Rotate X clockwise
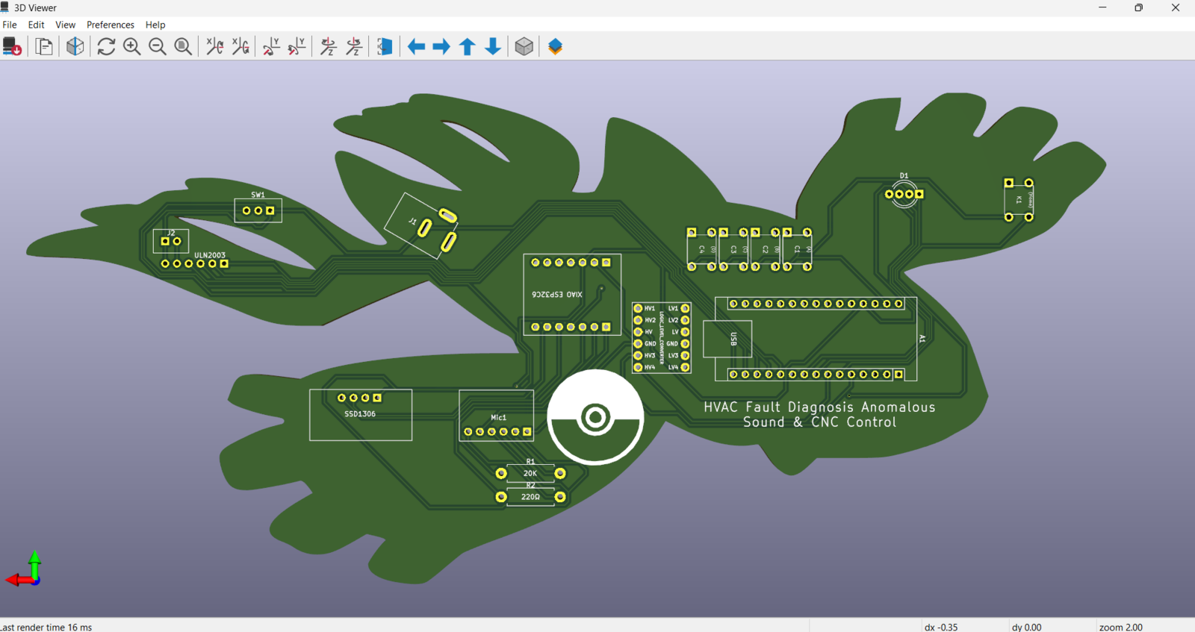 click(215, 47)
